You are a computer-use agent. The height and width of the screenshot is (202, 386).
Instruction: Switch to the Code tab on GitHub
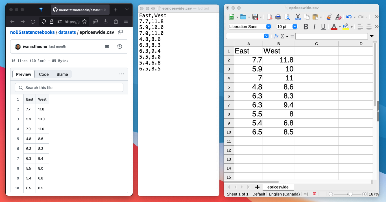(44, 74)
